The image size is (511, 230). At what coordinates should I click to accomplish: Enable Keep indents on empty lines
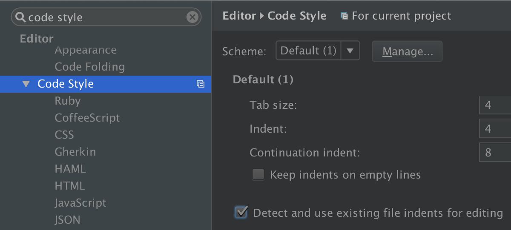(x=258, y=175)
